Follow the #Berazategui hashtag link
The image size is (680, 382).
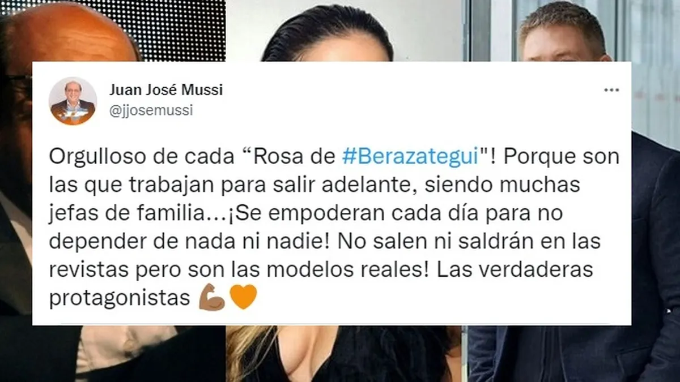(x=411, y=157)
